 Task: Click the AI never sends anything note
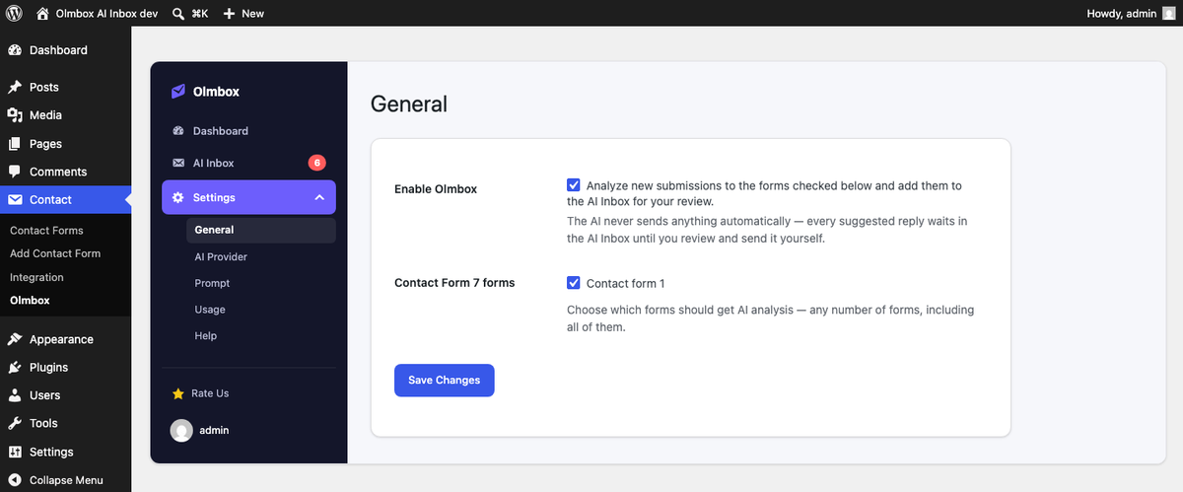767,230
